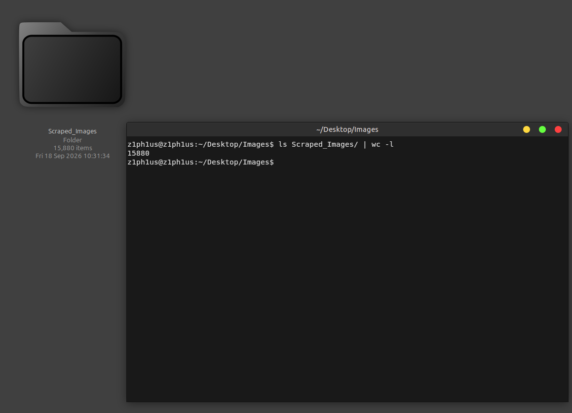Click the ~/Desktop/Images terminal title

[x=347, y=129]
